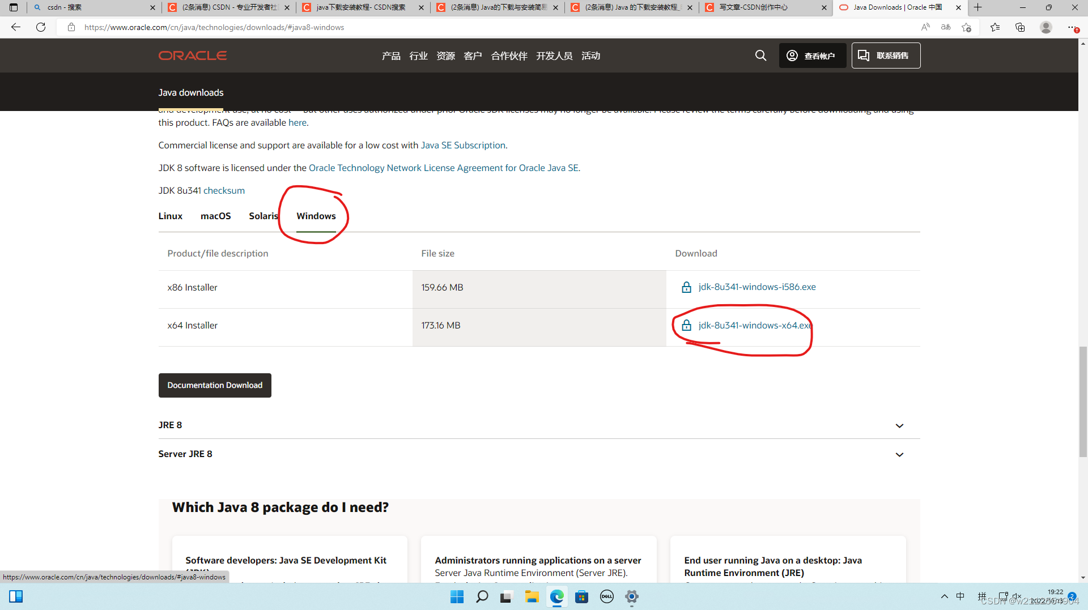This screenshot has height=610, width=1088.
Task: Open Windows Start menu
Action: [x=457, y=596]
